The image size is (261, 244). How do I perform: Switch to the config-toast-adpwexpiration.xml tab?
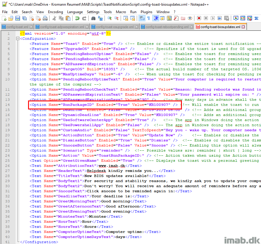pyautogui.click(x=62, y=27)
